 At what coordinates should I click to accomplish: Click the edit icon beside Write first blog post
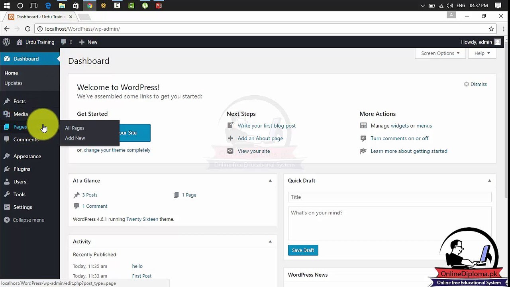[230, 126]
